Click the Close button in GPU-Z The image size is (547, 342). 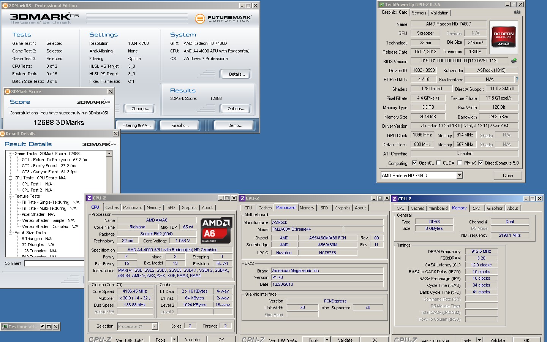[508, 176]
